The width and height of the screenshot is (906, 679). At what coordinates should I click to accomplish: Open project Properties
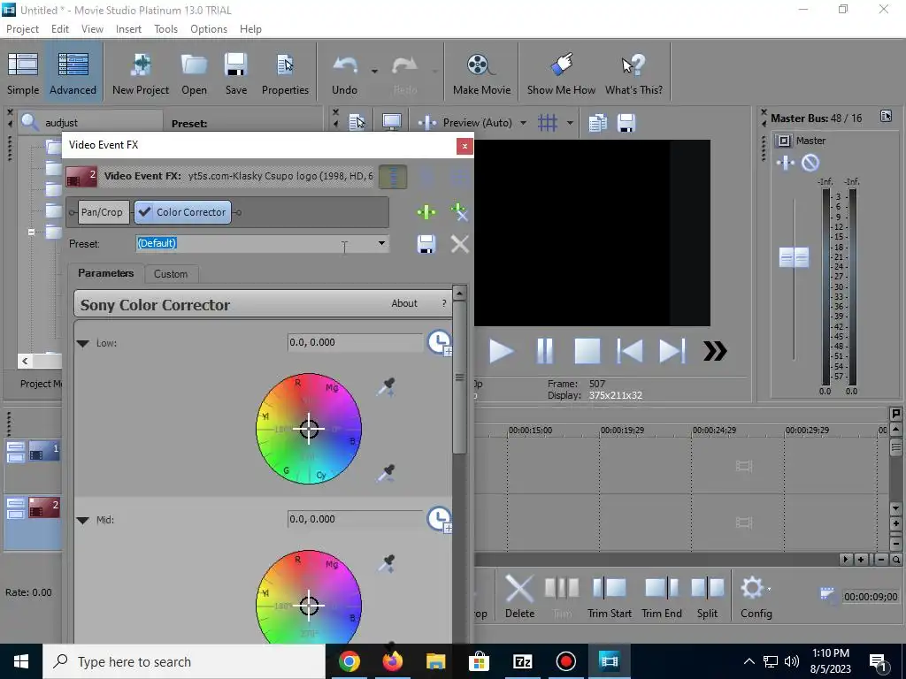(285, 72)
